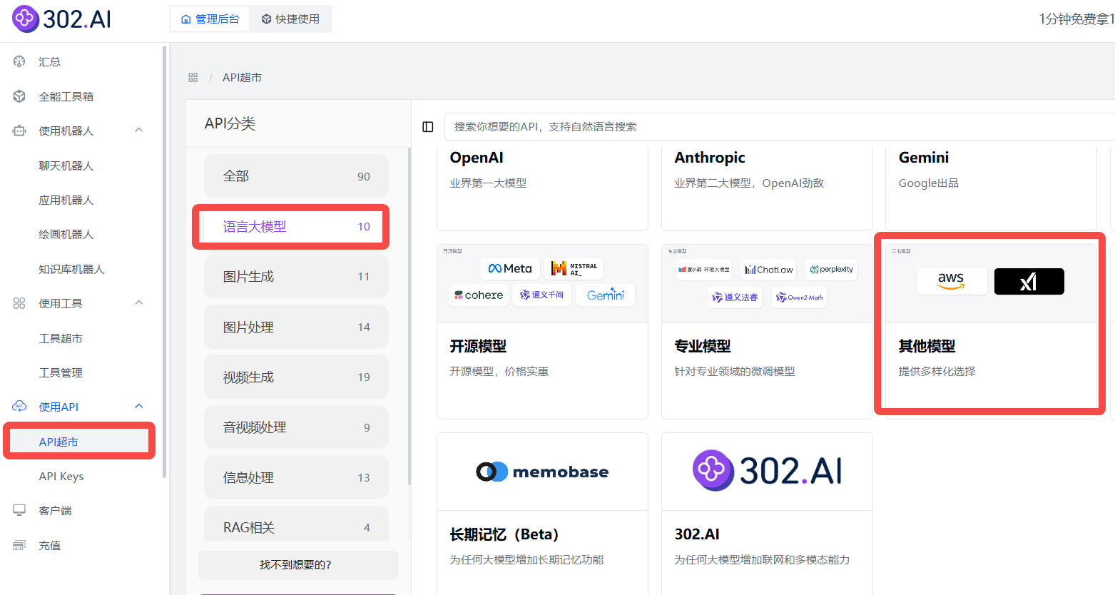Select the 全部 category with 90 APIs

(296, 176)
